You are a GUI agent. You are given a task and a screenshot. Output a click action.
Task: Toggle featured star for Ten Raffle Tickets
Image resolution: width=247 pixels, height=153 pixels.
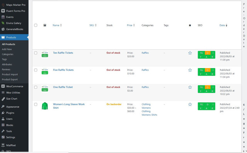190,53
